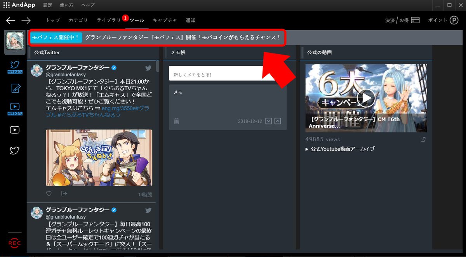Delete the memo with trash icon
This screenshot has height=257, width=466.
(176, 121)
